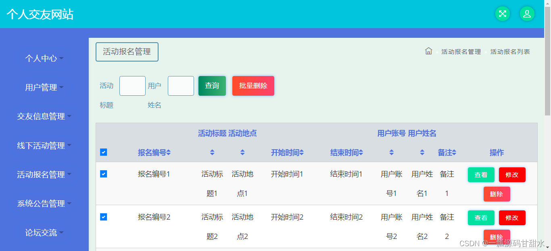Expand the 论坛交流 sidebar menu
This screenshot has width=551, height=251.
tap(44, 232)
